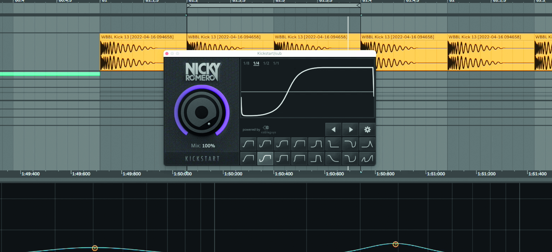Close the Kickstart/sub plugin window
Viewport: 552px width, 252px height.
(167, 54)
